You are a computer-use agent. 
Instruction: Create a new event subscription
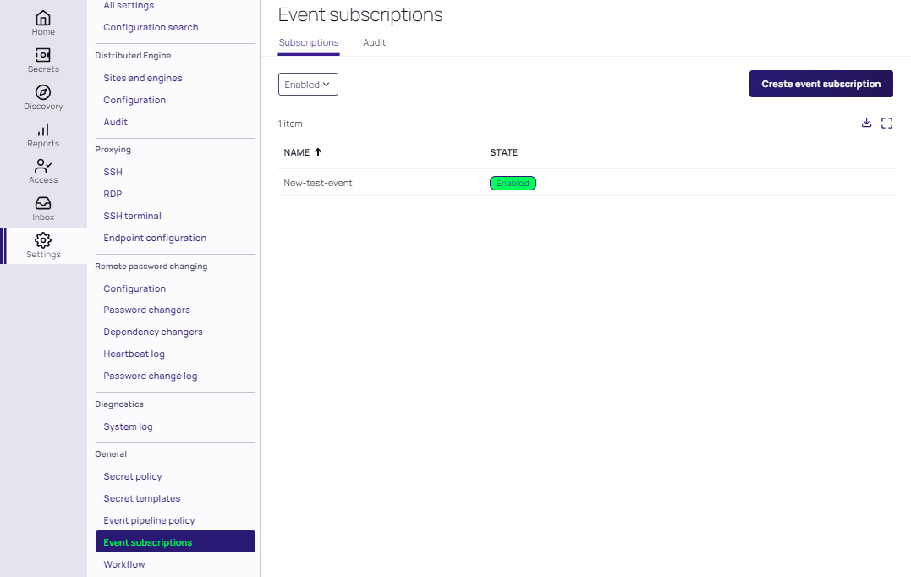[820, 84]
